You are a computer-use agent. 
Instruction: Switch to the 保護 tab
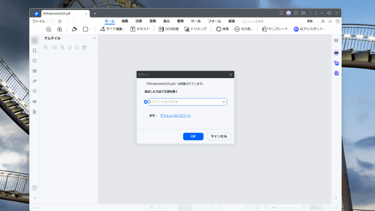pyautogui.click(x=232, y=21)
